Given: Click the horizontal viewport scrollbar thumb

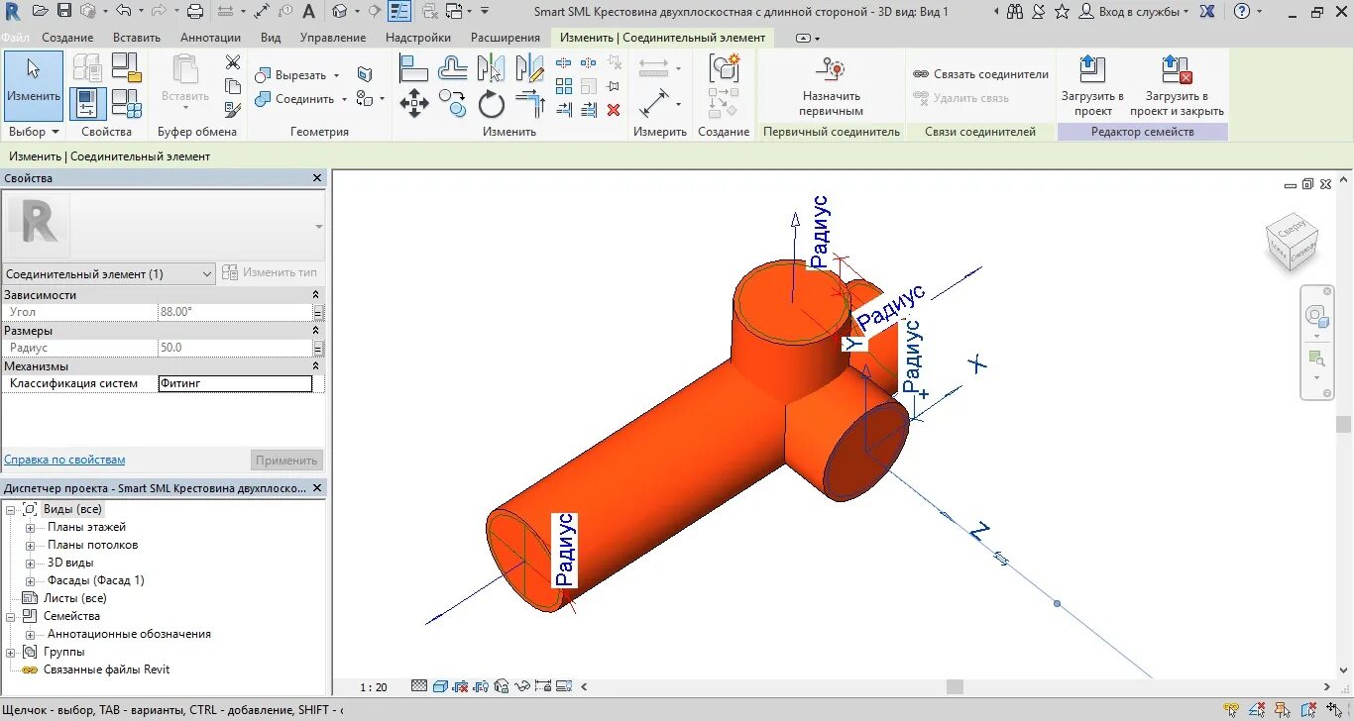Looking at the screenshot, I should pos(955,686).
